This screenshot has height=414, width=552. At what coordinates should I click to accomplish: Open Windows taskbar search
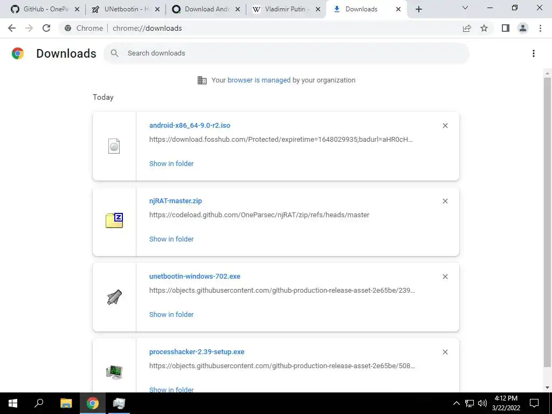(39, 403)
